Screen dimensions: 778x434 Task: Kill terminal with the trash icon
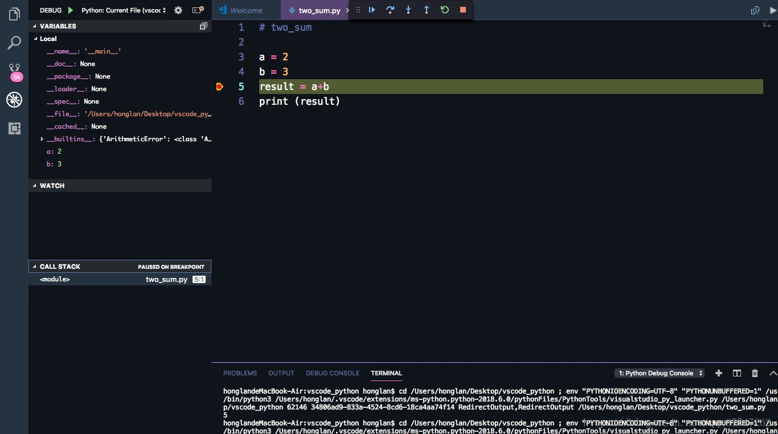coord(755,373)
